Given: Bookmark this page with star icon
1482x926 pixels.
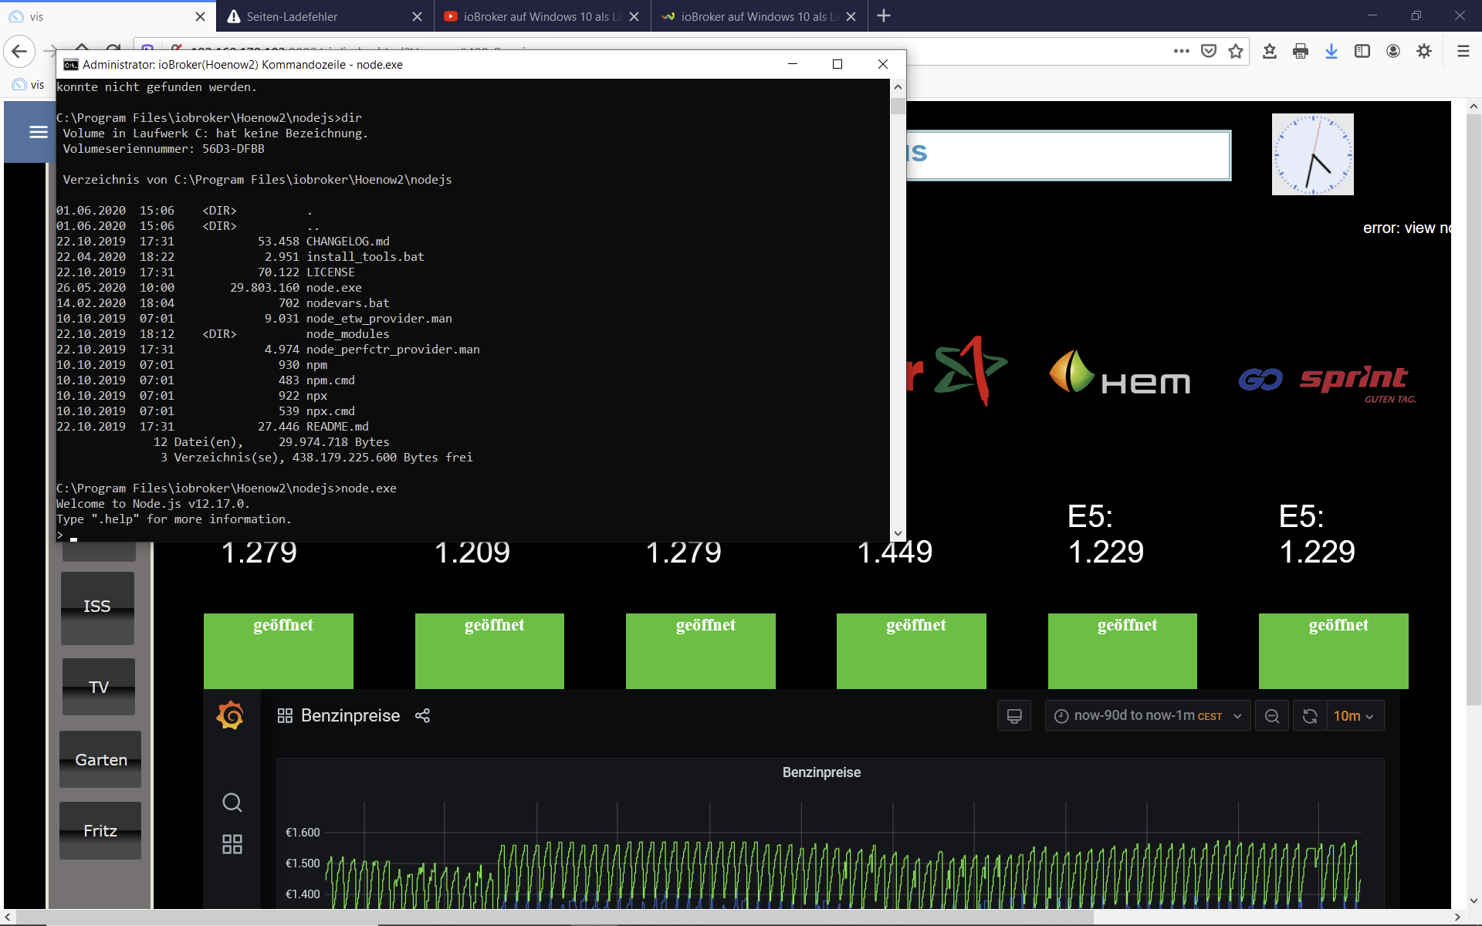Looking at the screenshot, I should pos(1236,51).
